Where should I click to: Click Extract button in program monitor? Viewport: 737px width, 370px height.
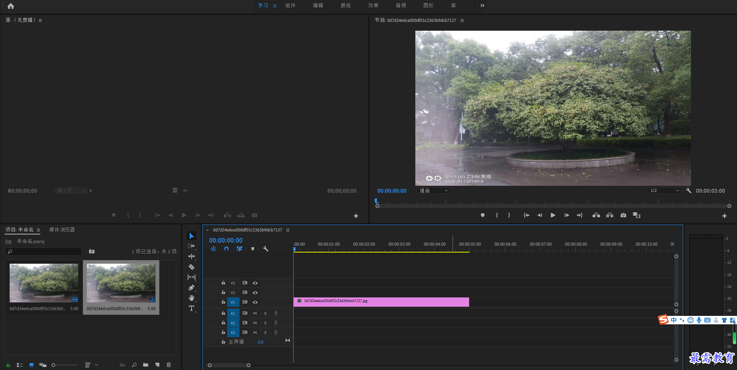(610, 215)
